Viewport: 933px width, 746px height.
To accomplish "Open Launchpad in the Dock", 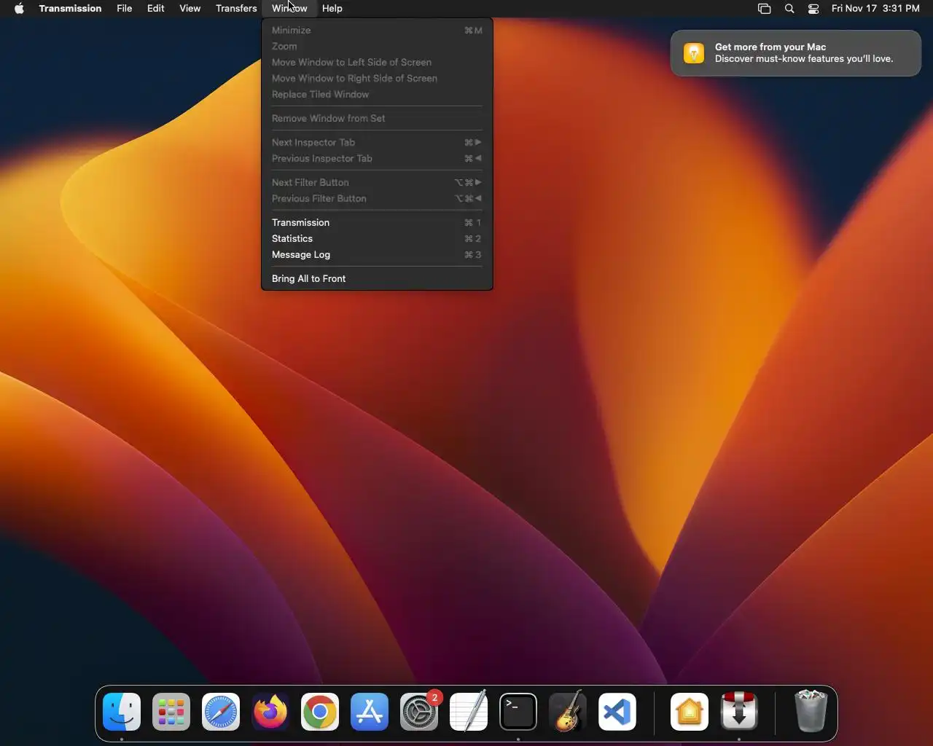I will pos(171,712).
